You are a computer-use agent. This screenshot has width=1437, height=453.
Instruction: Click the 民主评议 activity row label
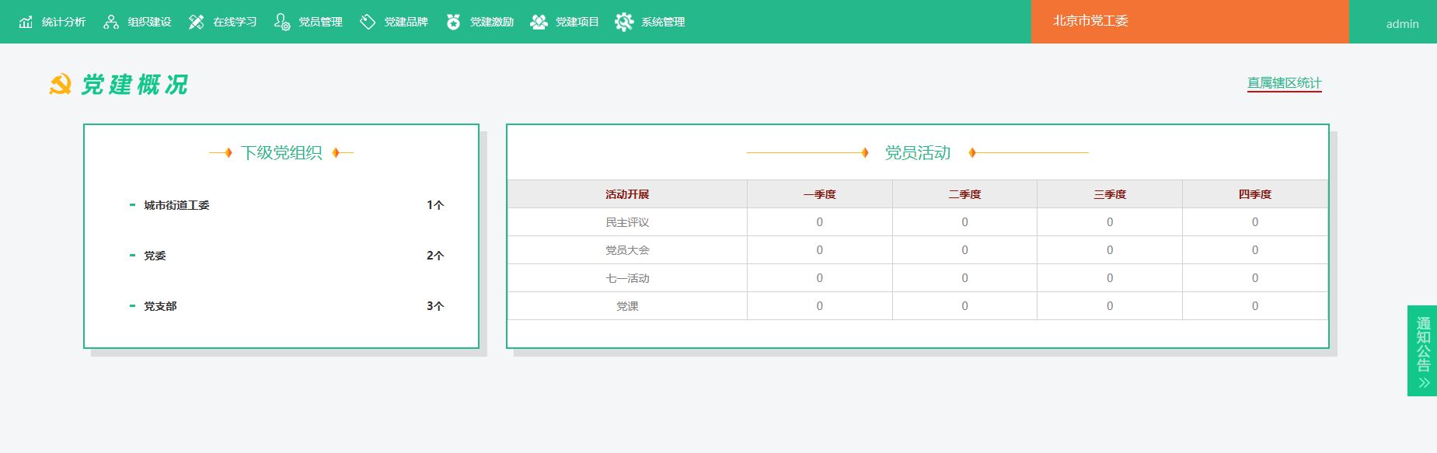point(627,222)
